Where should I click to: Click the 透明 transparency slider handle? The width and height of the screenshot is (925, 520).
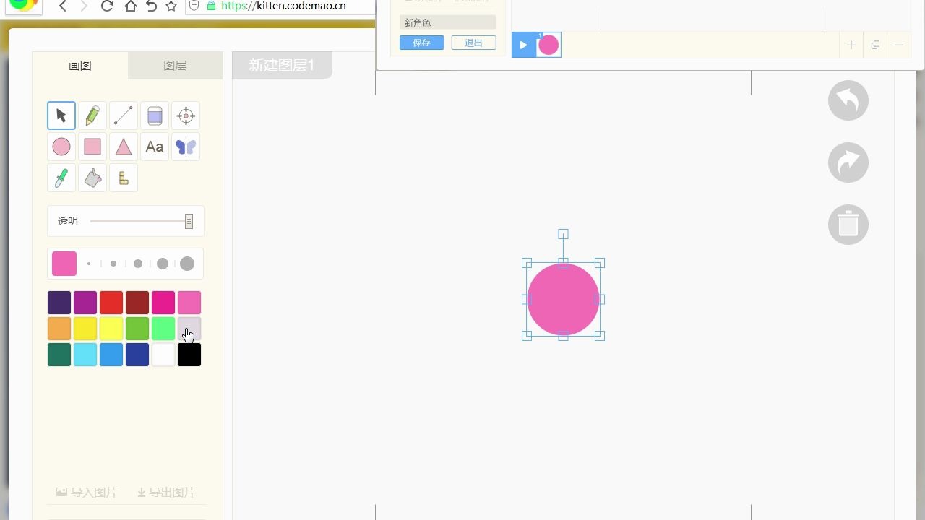click(189, 221)
